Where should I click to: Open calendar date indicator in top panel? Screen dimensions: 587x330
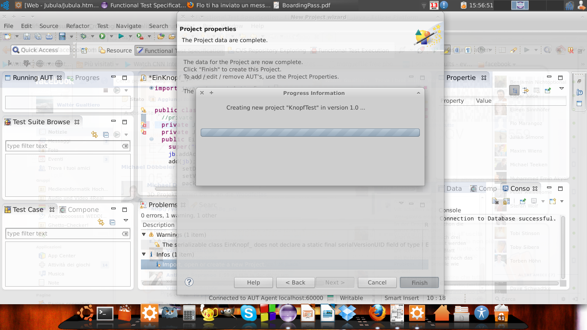tap(434, 5)
